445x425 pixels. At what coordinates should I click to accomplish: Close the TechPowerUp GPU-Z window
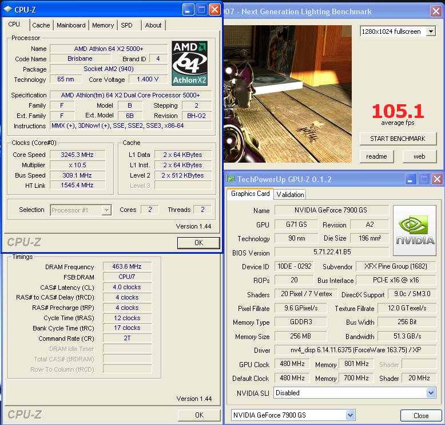click(437, 179)
